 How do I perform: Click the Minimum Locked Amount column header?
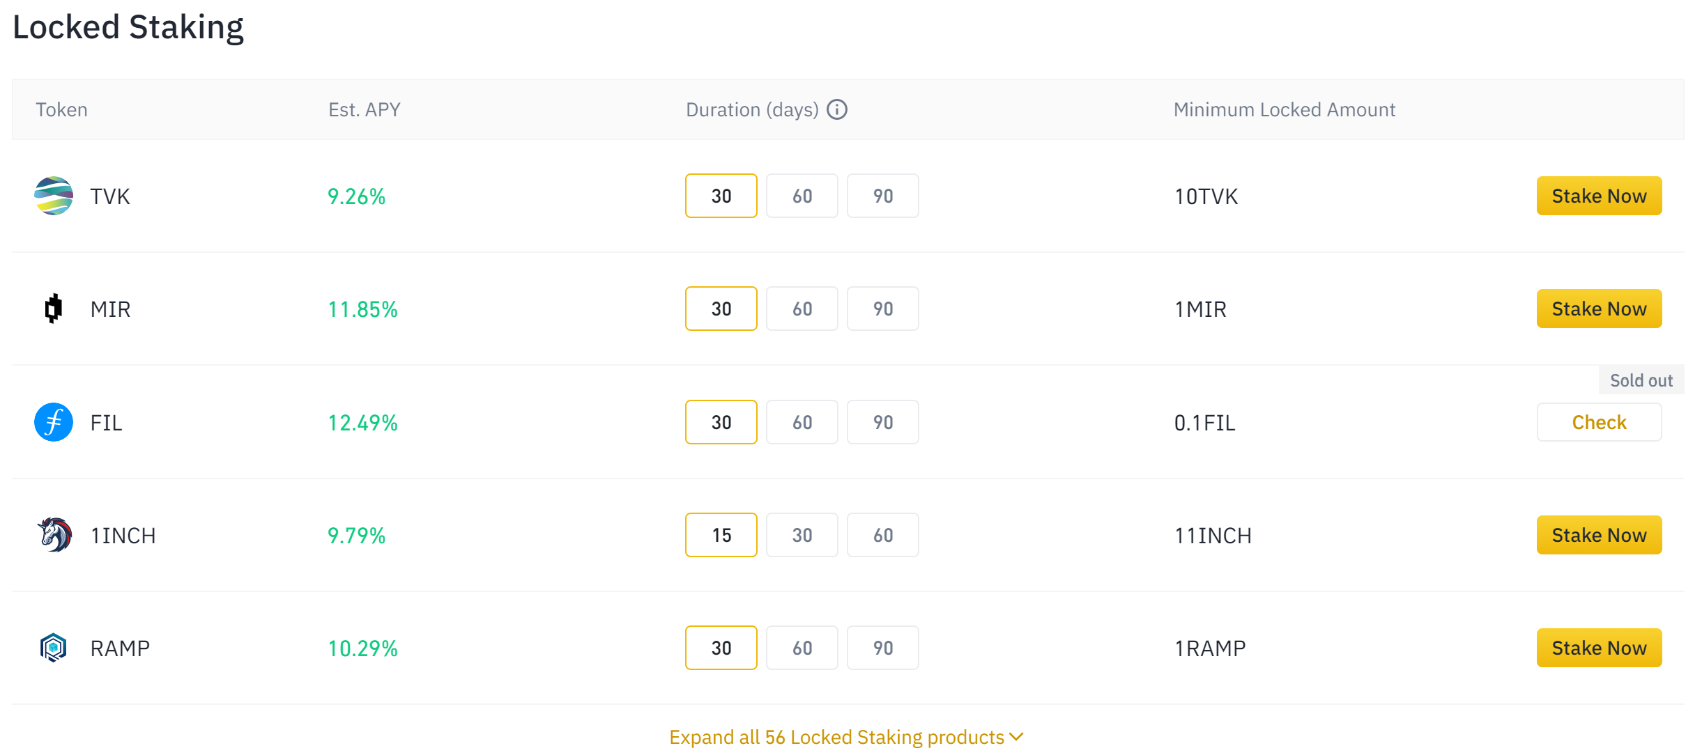pos(1284,109)
